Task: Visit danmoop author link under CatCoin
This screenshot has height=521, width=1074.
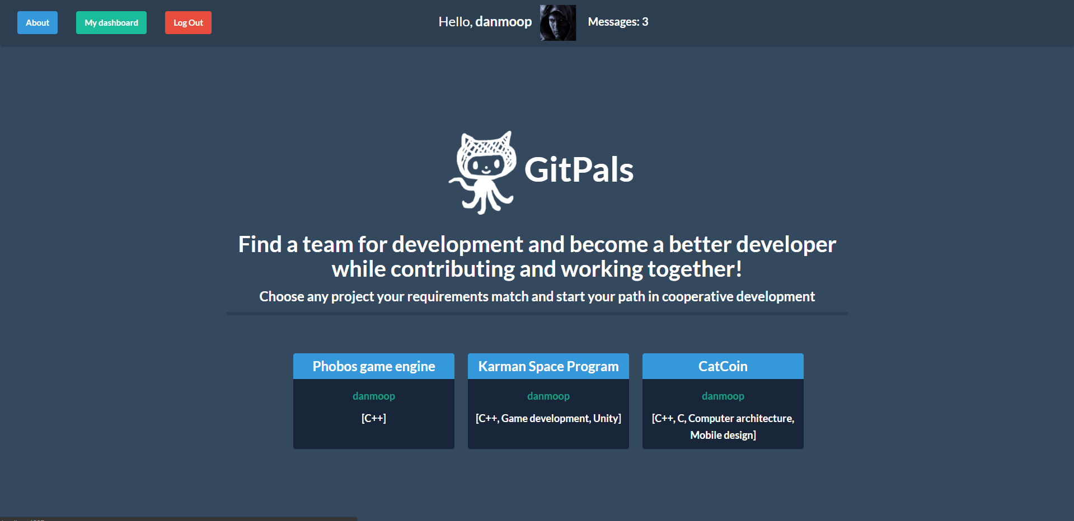Action: (723, 396)
